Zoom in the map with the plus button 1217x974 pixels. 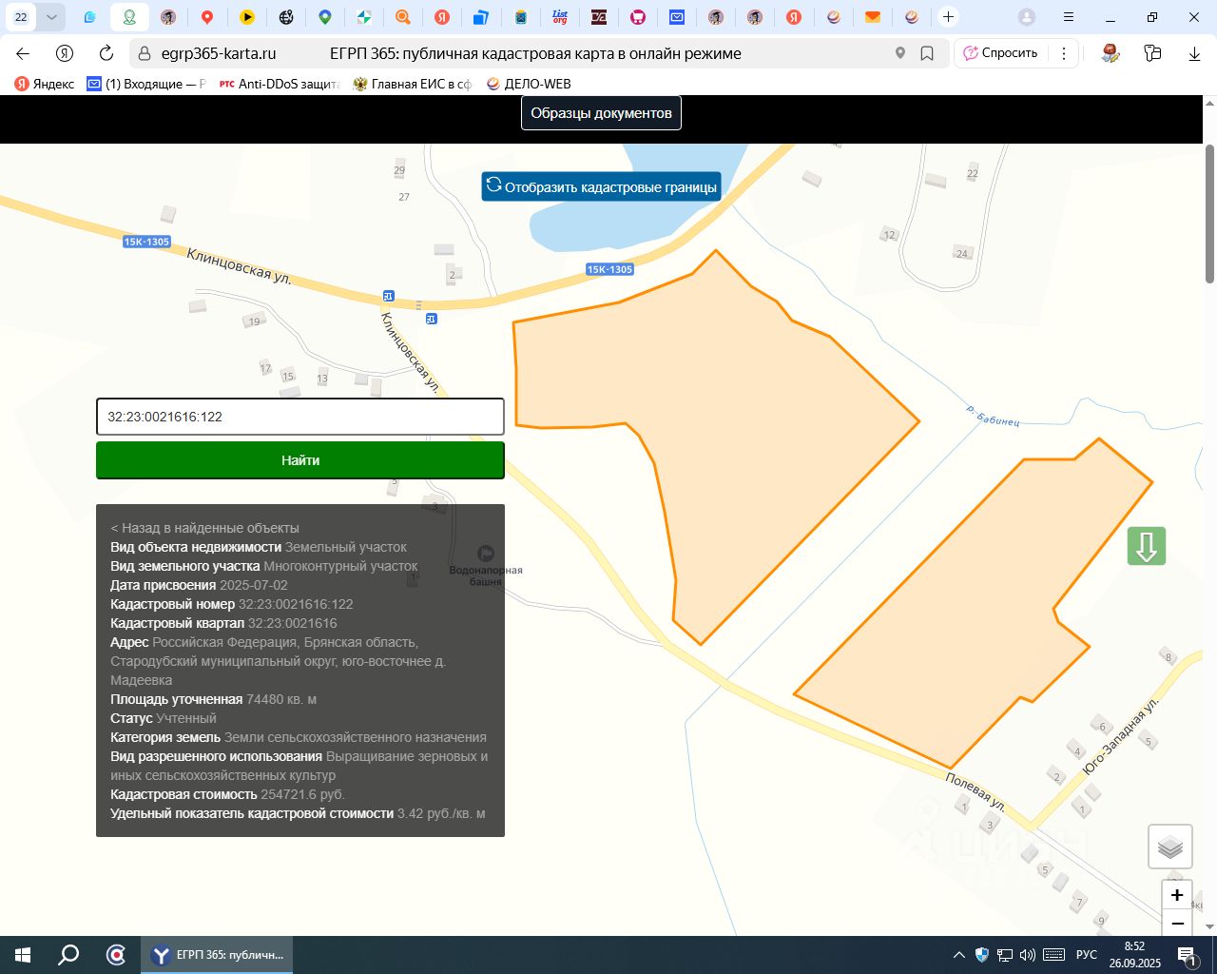click(x=1177, y=895)
